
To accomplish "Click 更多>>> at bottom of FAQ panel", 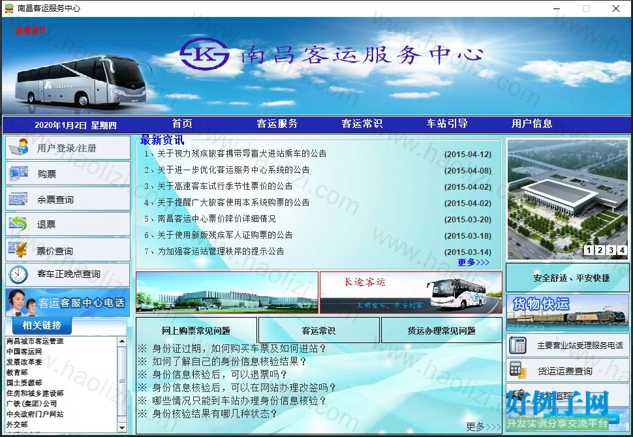I will point(483,427).
